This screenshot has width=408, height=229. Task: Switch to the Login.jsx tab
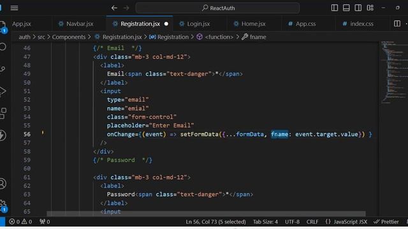[x=198, y=24]
